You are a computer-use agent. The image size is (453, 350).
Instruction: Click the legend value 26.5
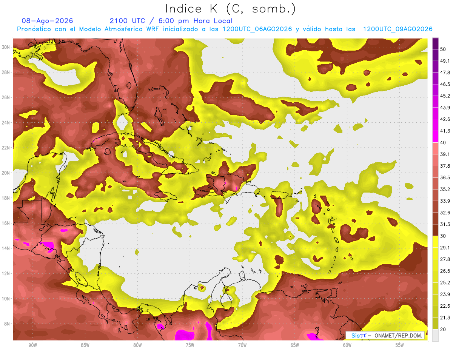tap(445, 271)
